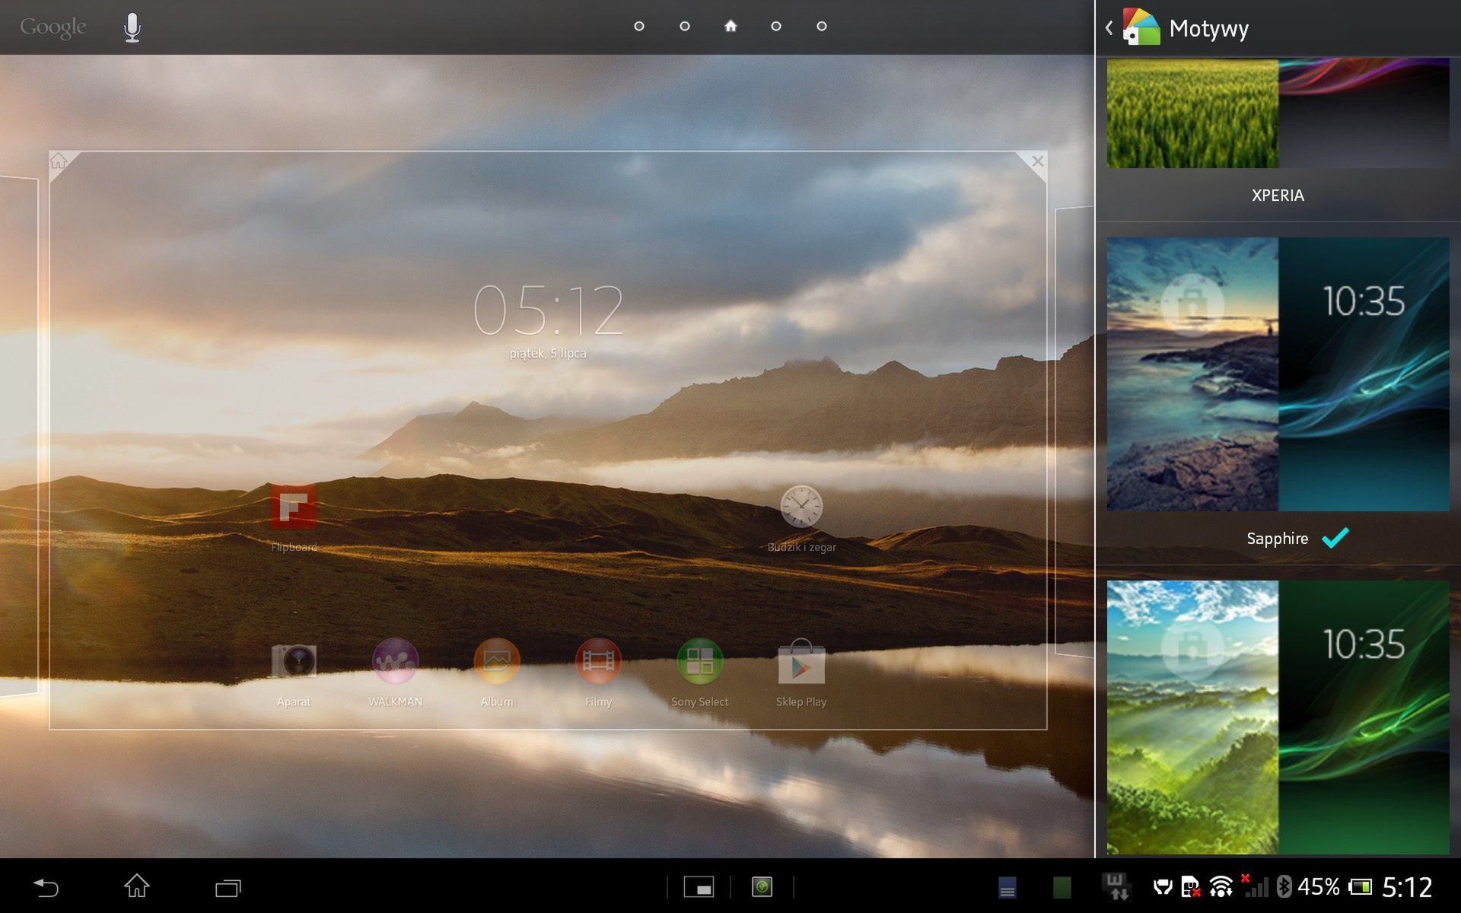The height and width of the screenshot is (913, 1461).
Task: Open the Sony Select app
Action: point(699,661)
